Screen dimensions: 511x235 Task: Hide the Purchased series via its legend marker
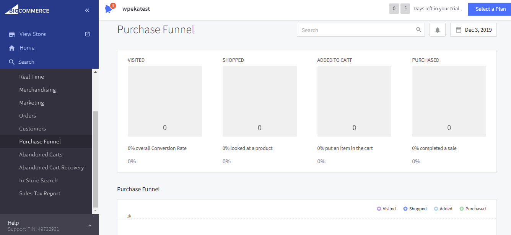coord(462,208)
